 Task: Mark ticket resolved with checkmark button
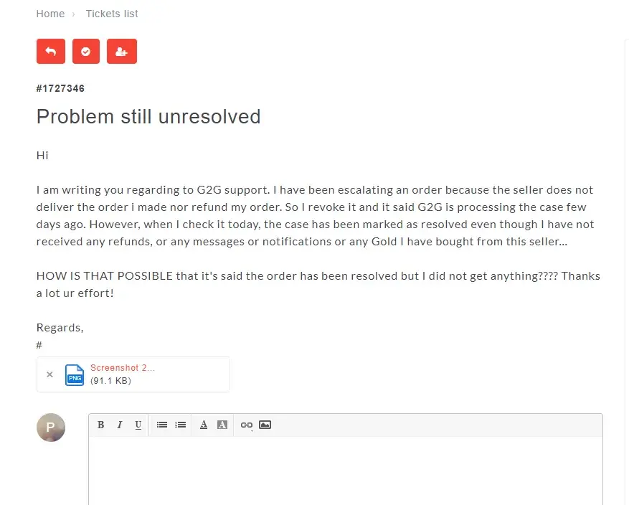coord(86,52)
